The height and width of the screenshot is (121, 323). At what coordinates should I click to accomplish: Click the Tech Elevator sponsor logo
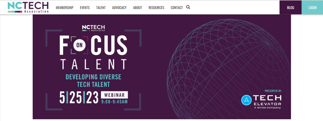coord(261,102)
